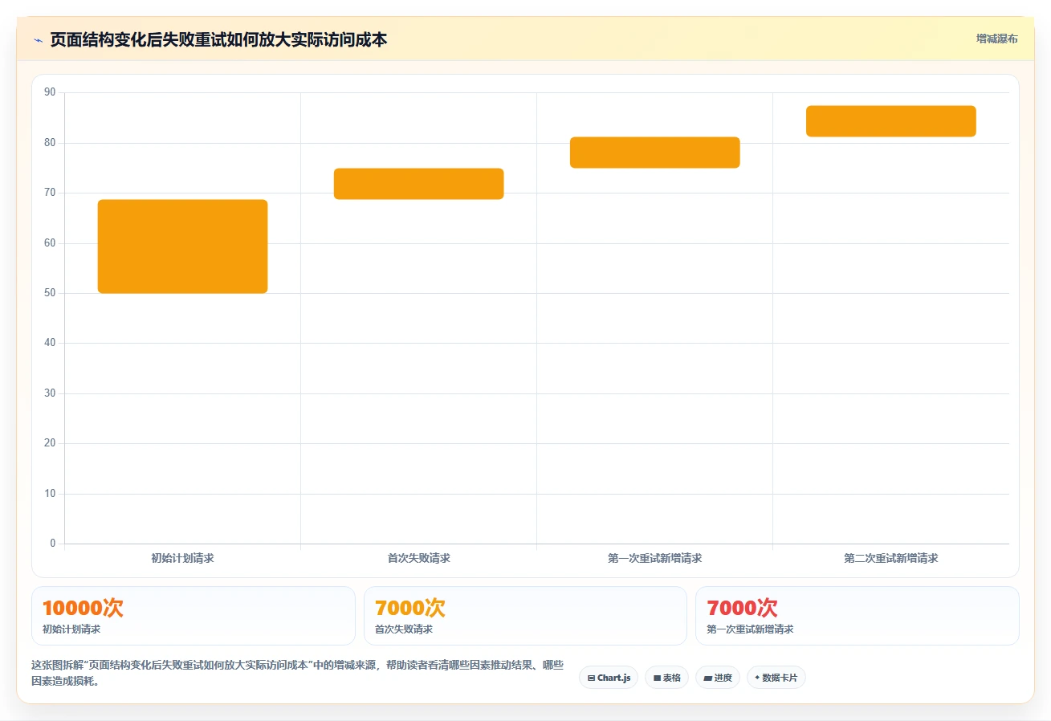Click the orange 7000次 首次失败请求 card
The height and width of the screenshot is (721, 1051).
[525, 616]
